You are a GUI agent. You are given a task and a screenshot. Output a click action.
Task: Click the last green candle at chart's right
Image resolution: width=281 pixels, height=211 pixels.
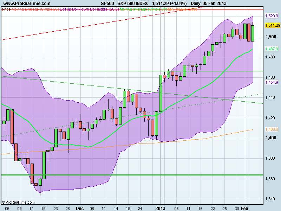click(x=253, y=33)
